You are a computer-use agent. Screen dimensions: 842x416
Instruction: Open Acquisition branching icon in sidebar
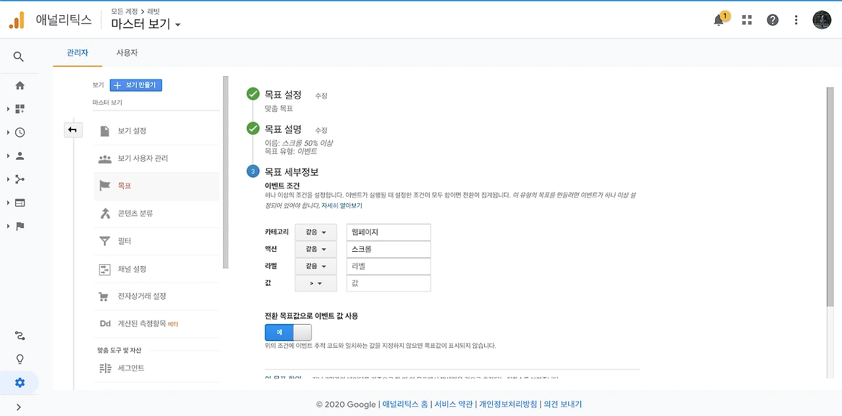(x=20, y=179)
